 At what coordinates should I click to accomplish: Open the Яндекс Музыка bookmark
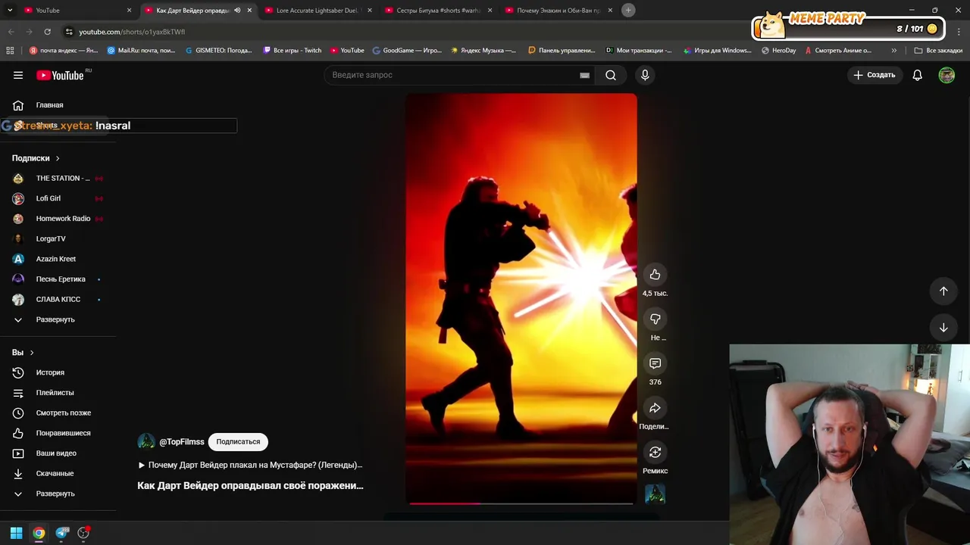(x=483, y=51)
